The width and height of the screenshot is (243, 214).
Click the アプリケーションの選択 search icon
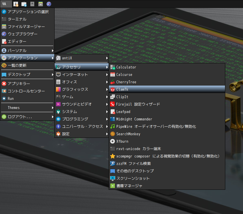click(x=4, y=12)
